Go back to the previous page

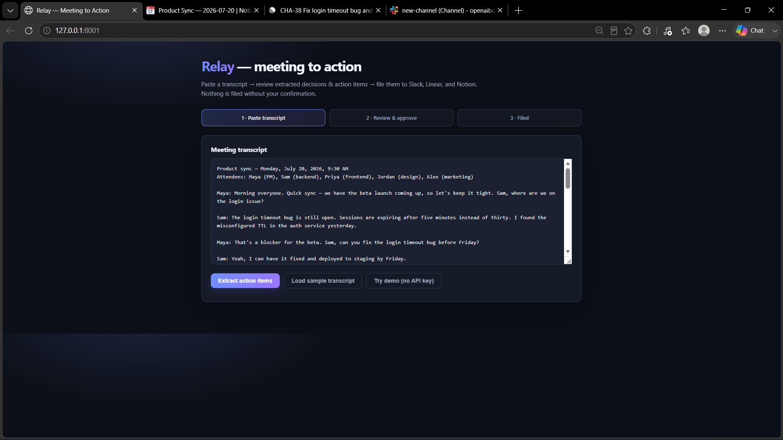click(11, 31)
